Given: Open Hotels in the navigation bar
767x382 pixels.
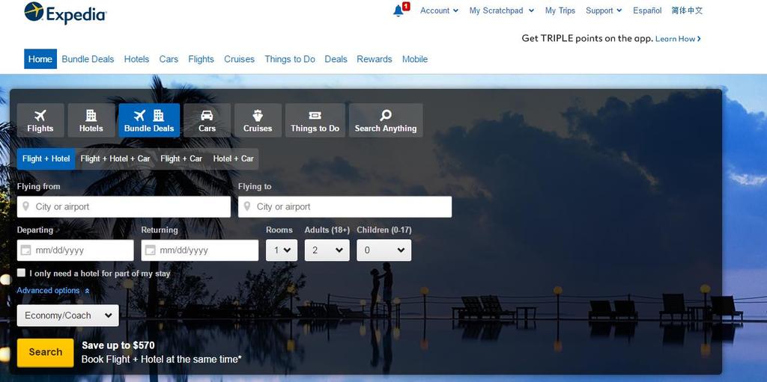Looking at the screenshot, I should [136, 59].
